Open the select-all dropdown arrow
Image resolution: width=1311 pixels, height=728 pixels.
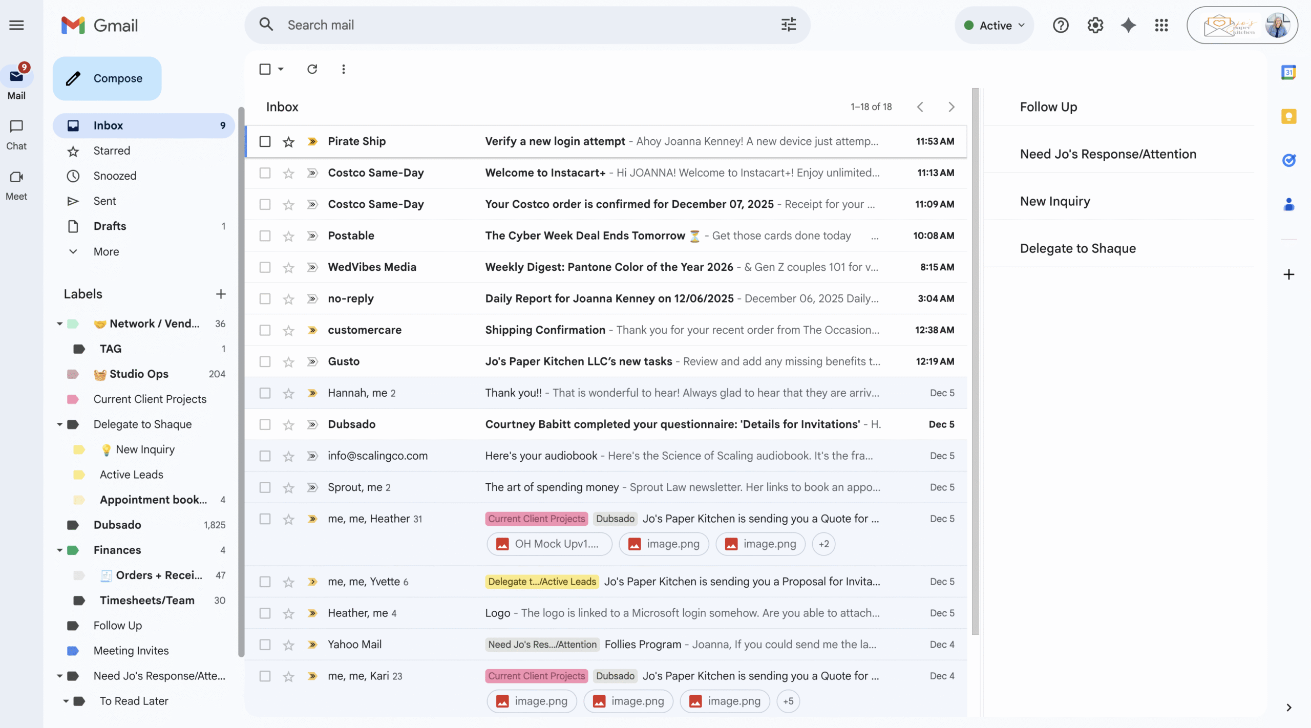pos(281,69)
